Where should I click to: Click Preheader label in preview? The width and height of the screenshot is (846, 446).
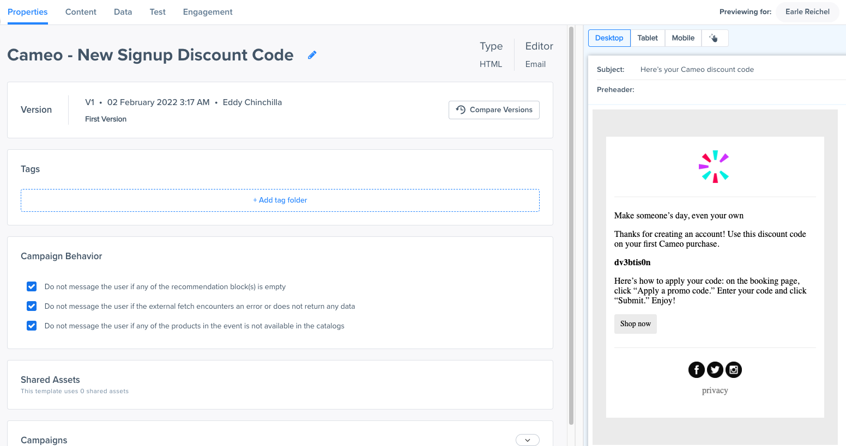(615, 90)
